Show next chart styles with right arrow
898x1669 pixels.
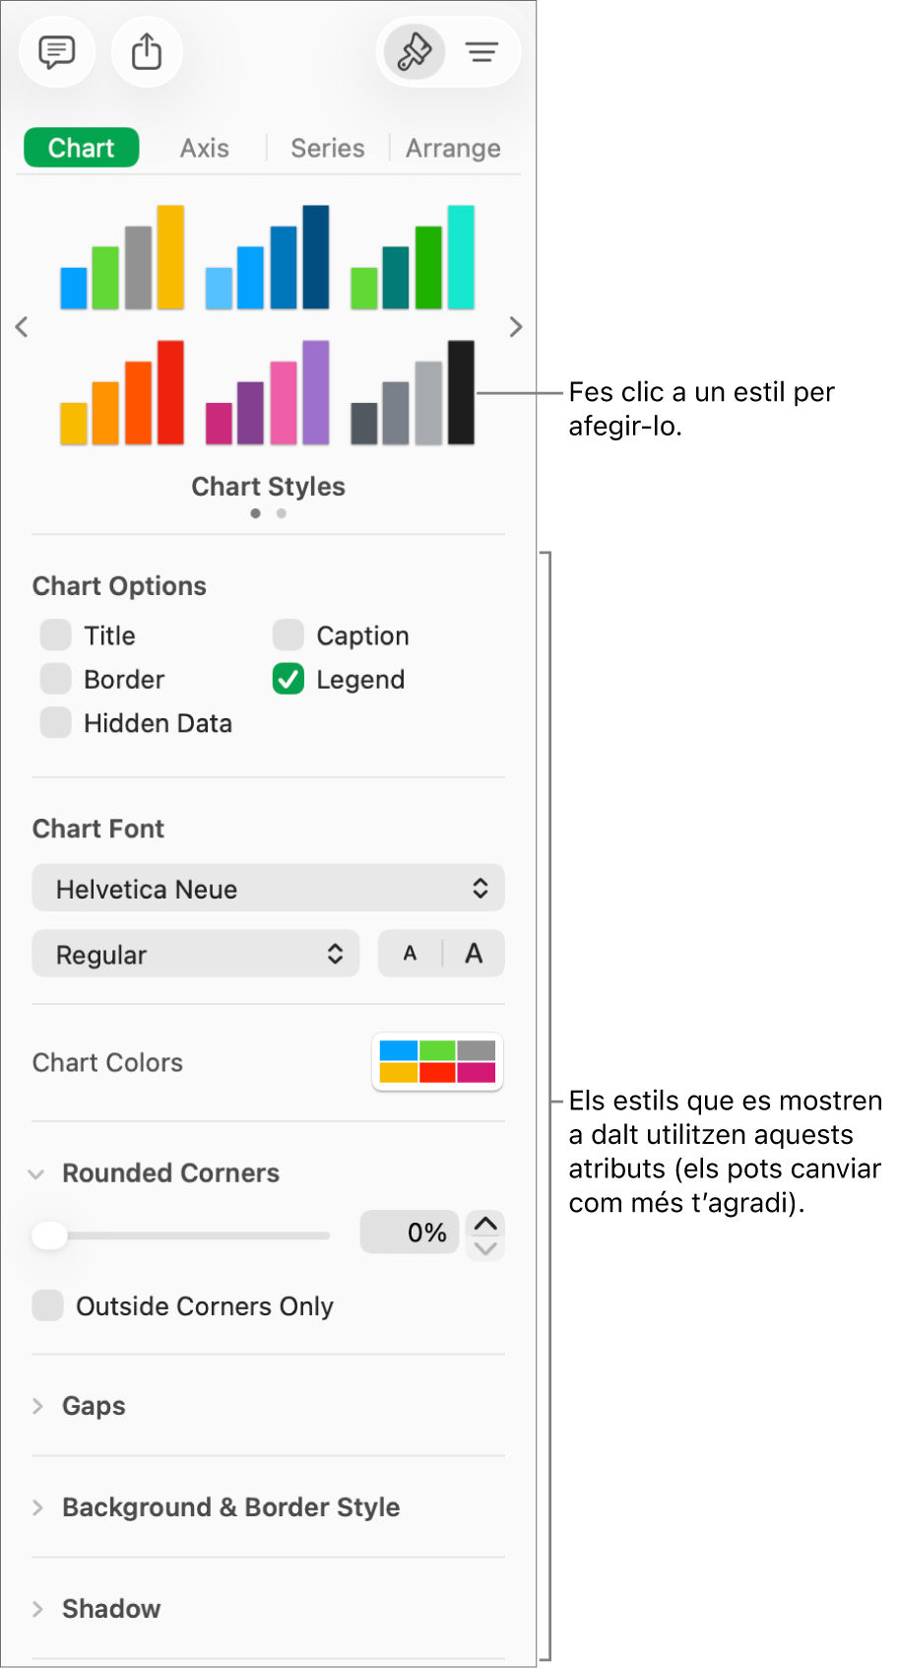(516, 327)
